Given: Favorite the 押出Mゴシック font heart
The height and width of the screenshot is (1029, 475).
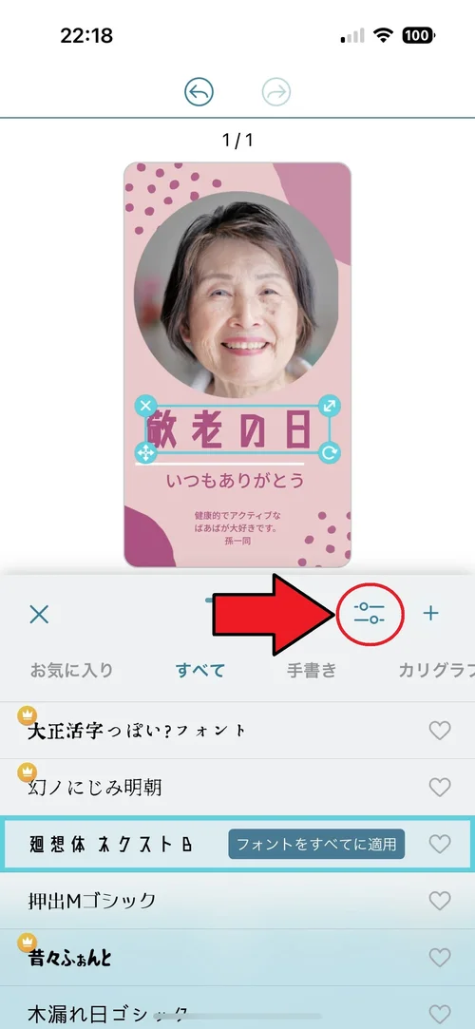Looking at the screenshot, I should (x=440, y=900).
